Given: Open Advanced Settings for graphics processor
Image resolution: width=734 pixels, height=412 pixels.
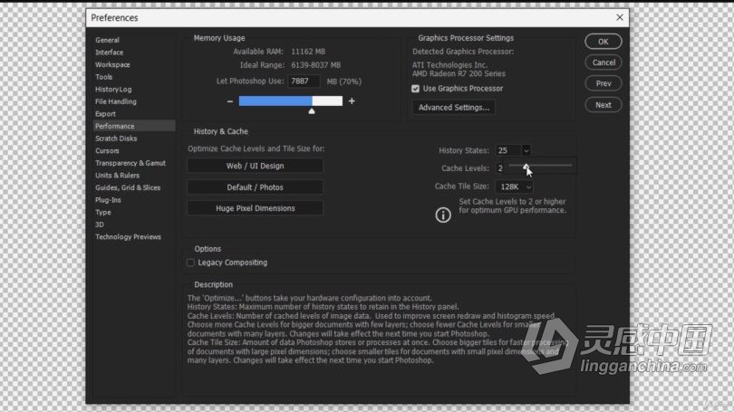Looking at the screenshot, I should coord(454,107).
